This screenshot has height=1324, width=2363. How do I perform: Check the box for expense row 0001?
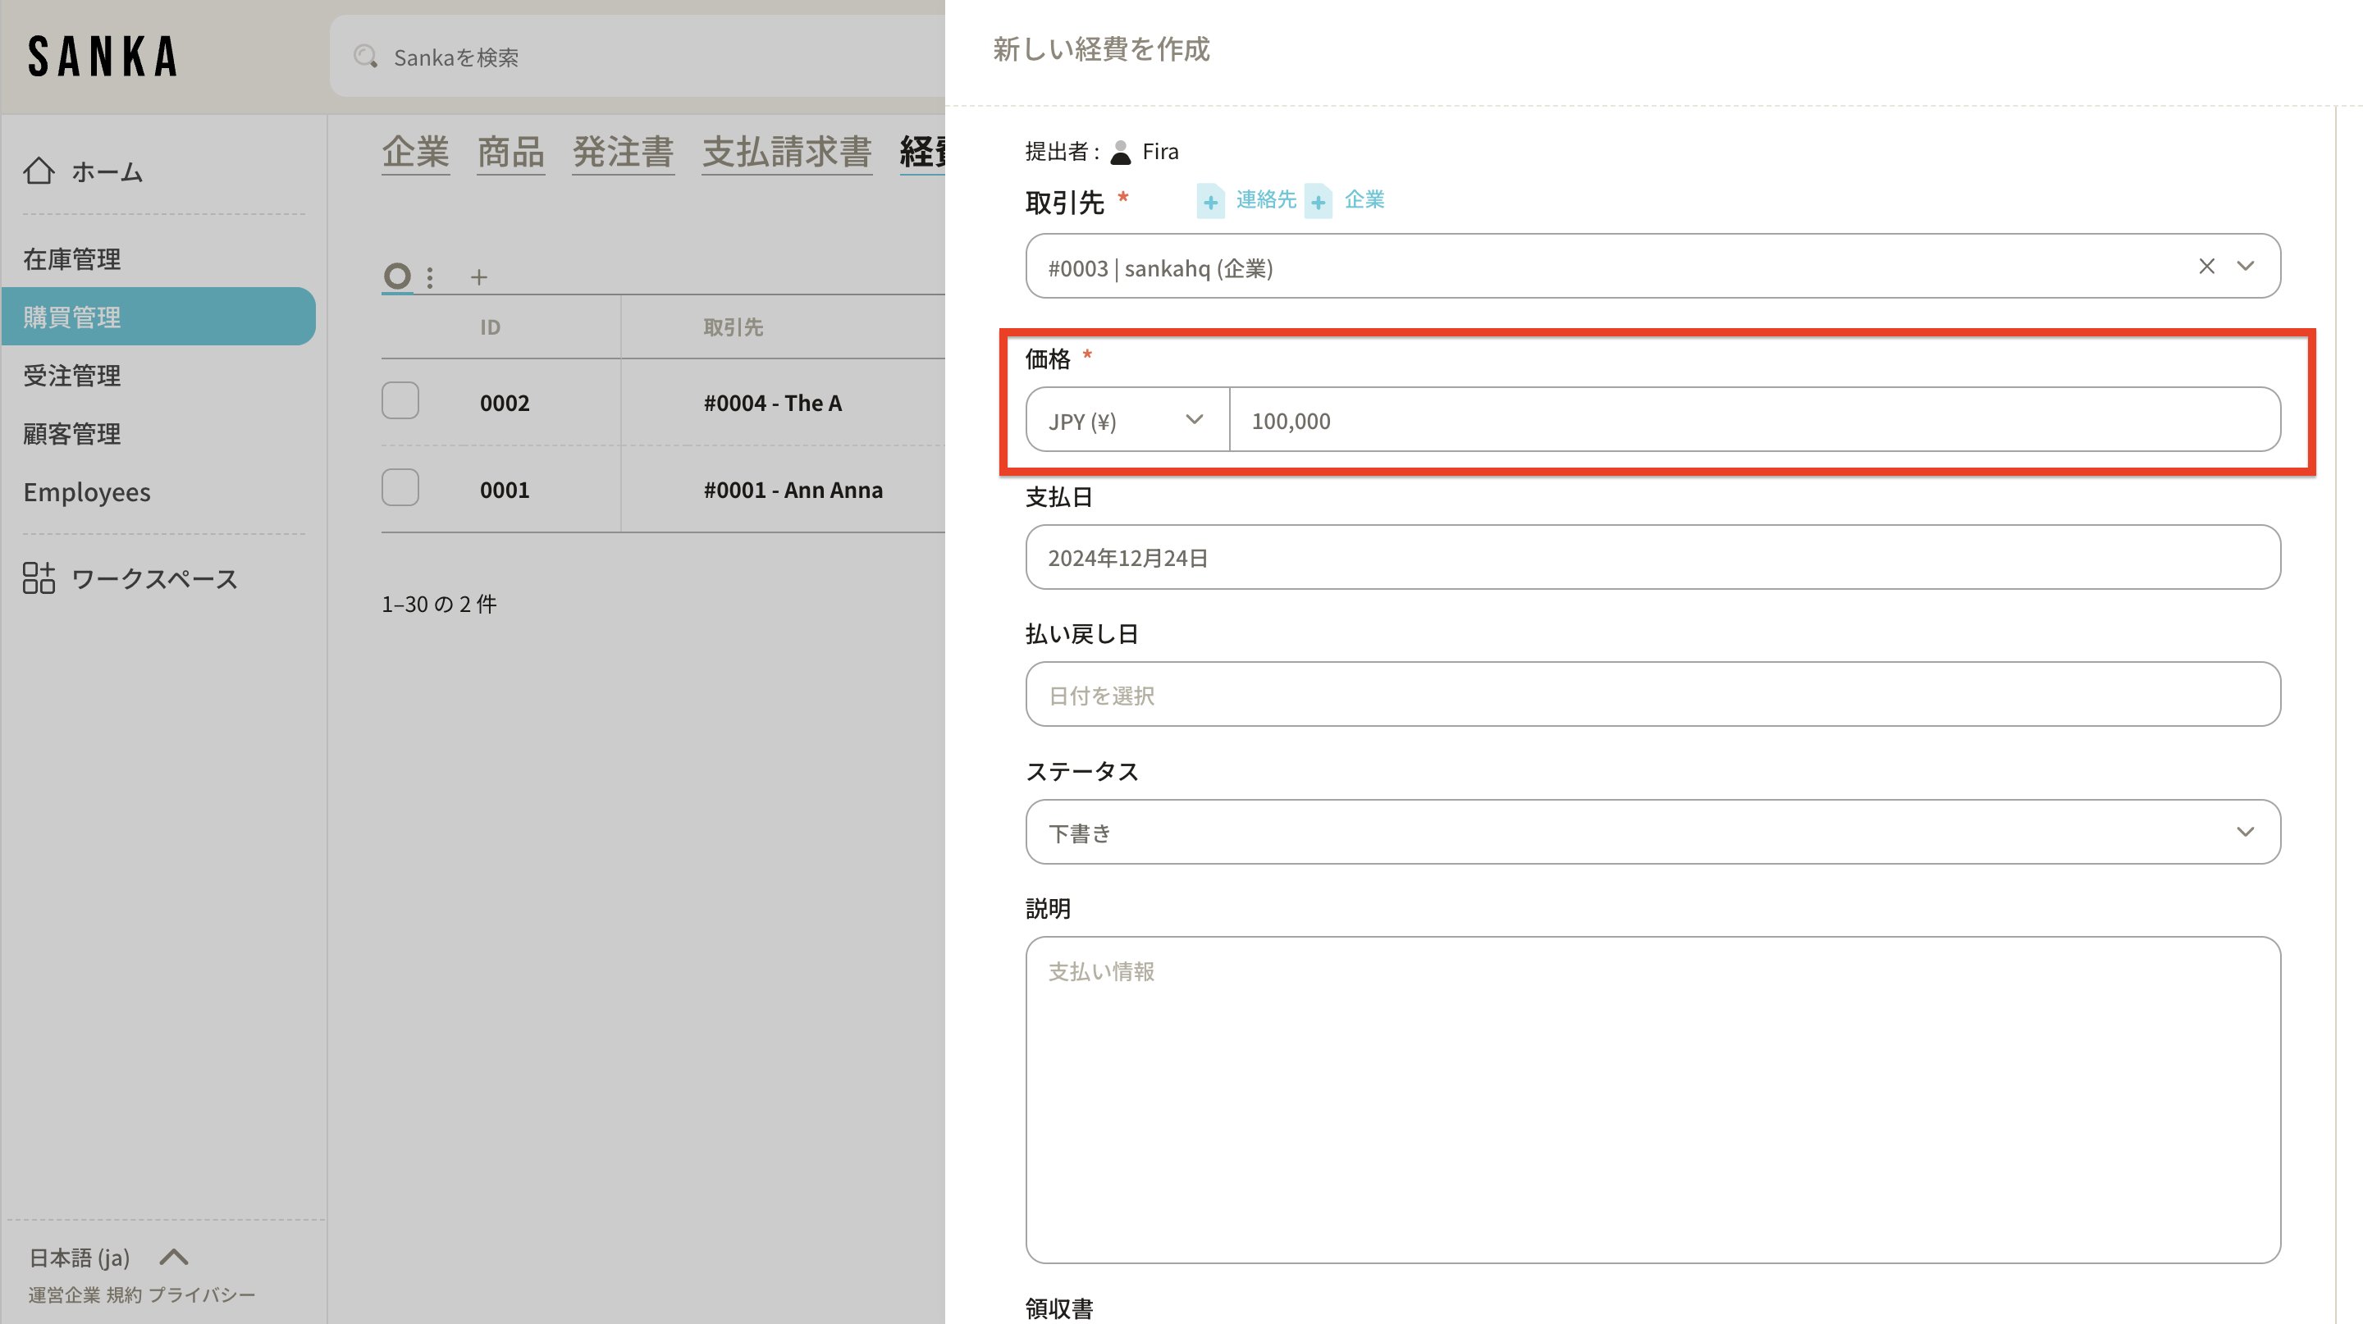click(x=400, y=489)
